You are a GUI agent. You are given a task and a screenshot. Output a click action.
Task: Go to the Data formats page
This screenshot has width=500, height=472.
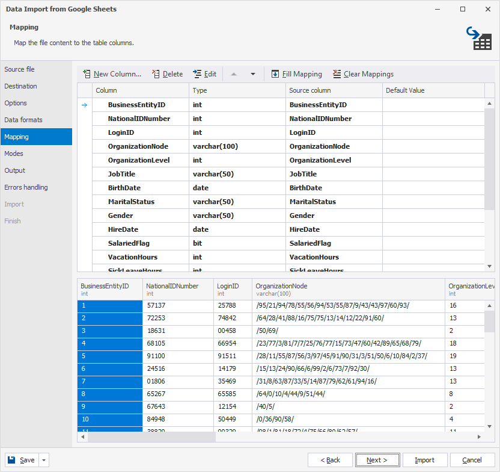click(x=23, y=120)
